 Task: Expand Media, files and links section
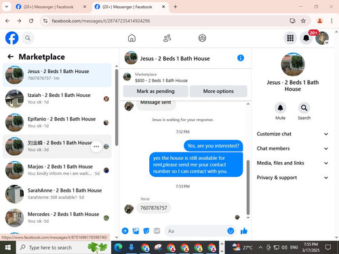(x=292, y=163)
